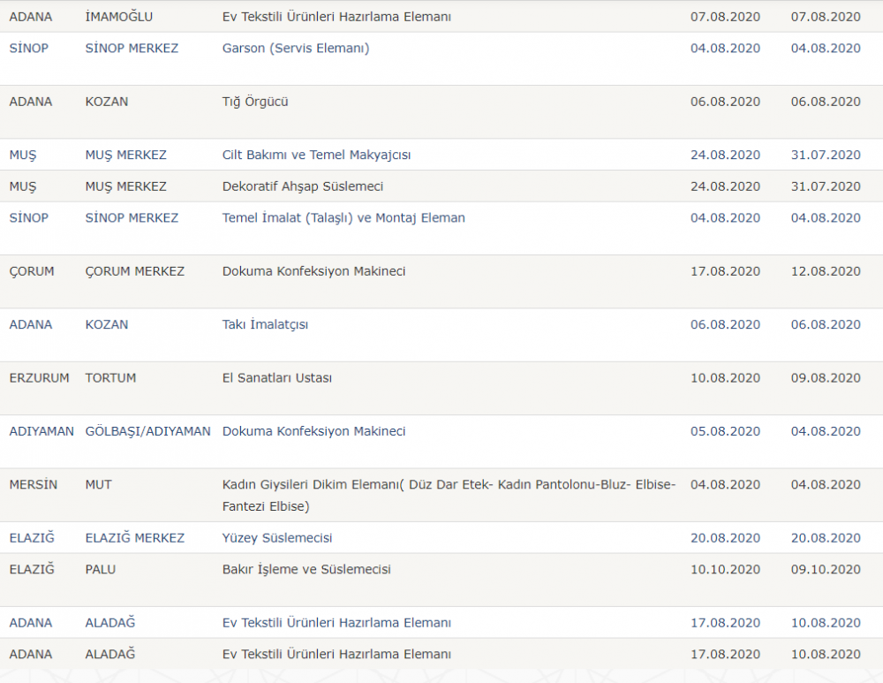Select Temel İmalat (Talaşlı) ve Montaj Eleman
Screen dimensions: 883x683
coord(343,218)
